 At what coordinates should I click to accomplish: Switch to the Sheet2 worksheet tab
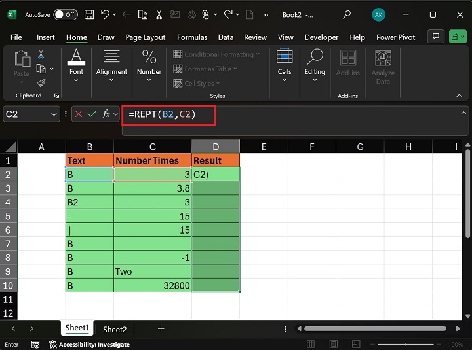tap(115, 329)
